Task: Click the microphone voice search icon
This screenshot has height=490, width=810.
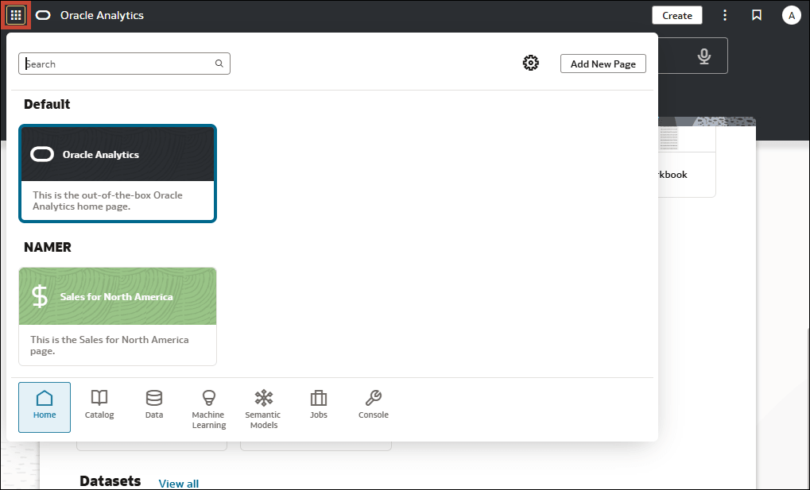Action: tap(704, 56)
